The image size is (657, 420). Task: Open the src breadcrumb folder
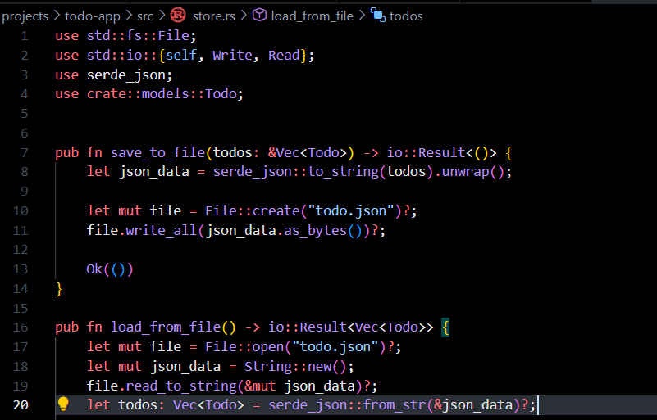tap(145, 16)
